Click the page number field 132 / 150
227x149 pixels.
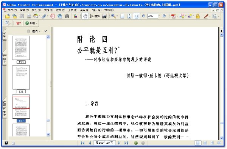104,143
